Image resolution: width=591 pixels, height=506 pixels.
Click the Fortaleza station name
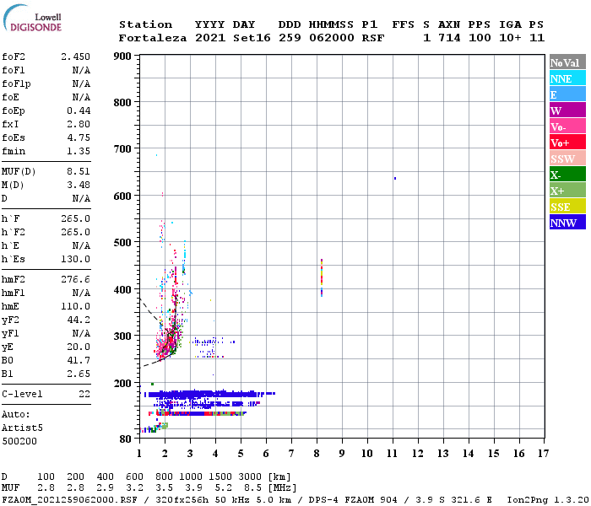(x=153, y=38)
